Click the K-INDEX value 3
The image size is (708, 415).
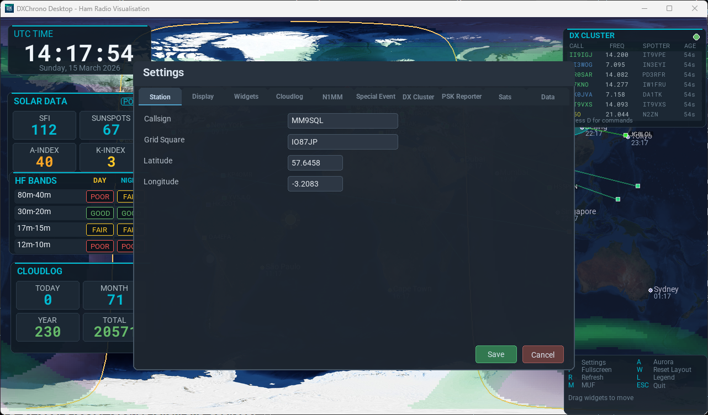coord(111,162)
